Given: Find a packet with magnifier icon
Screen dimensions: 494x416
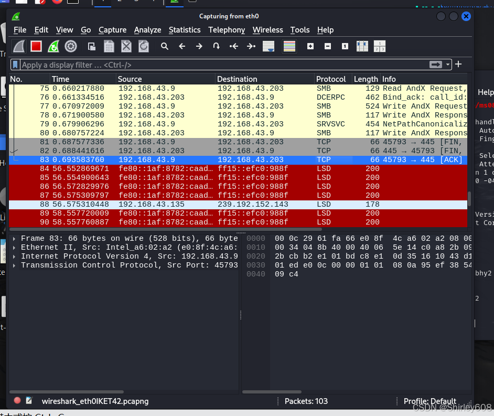Looking at the screenshot, I should pos(165,47).
